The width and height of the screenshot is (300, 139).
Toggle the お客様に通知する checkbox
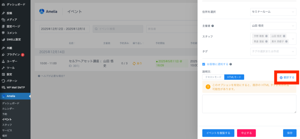[x=204, y=64]
